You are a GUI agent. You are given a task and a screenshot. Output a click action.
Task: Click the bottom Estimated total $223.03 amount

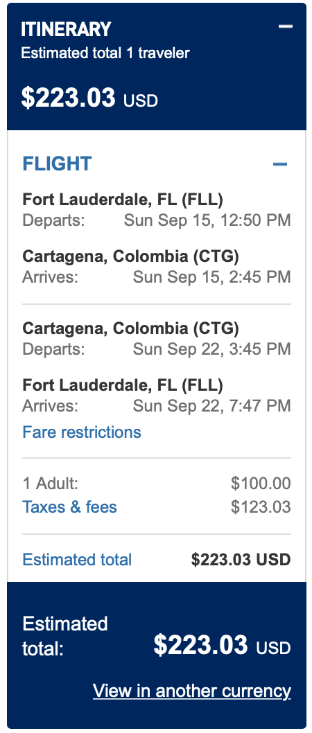[222, 645]
